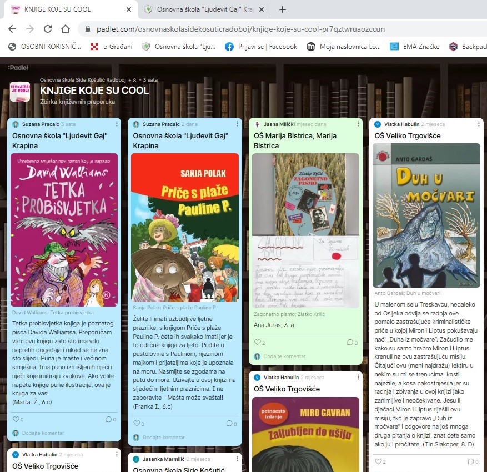This screenshot has width=487, height=472.
Task: Open comments on the Duh u močvari post
Action: [471, 461]
